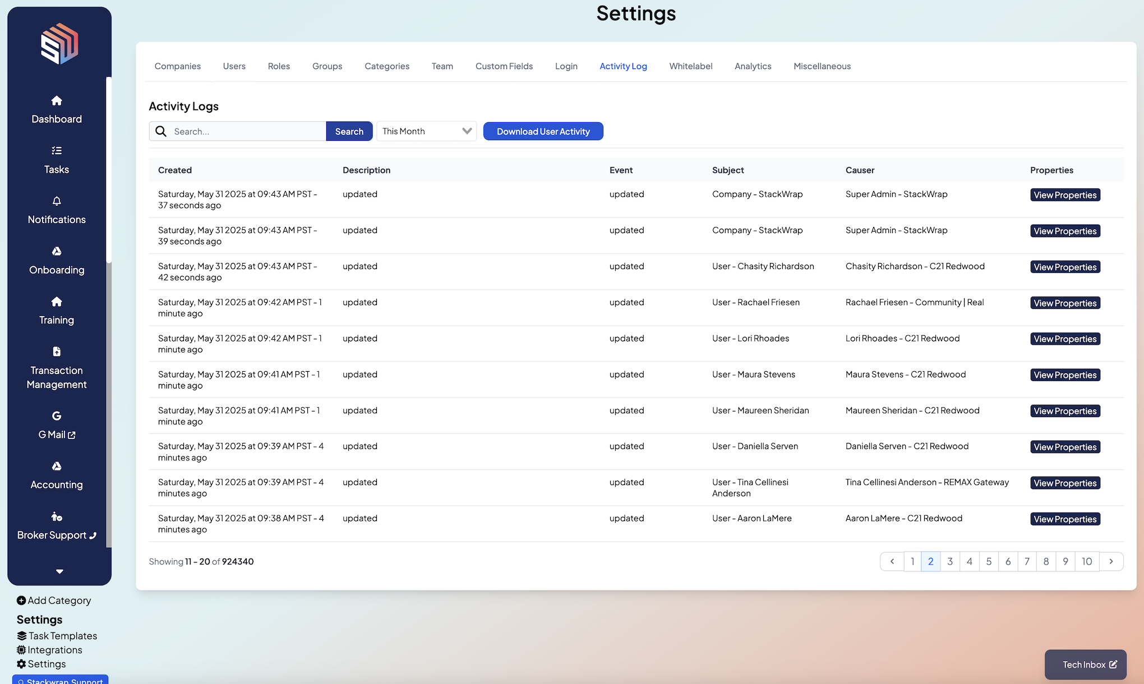Go to previous page arrow in pagination
Image resolution: width=1144 pixels, height=684 pixels.
pos(892,561)
